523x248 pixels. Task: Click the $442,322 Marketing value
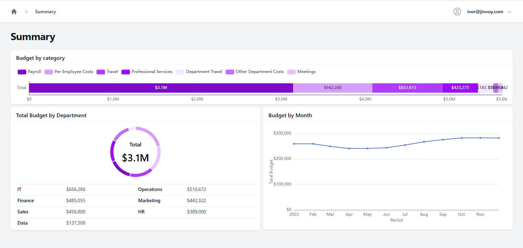pos(197,200)
